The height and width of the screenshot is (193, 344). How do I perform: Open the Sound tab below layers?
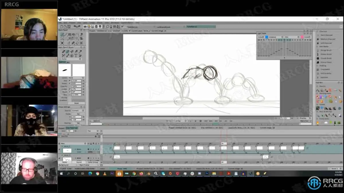[x=79, y=162]
